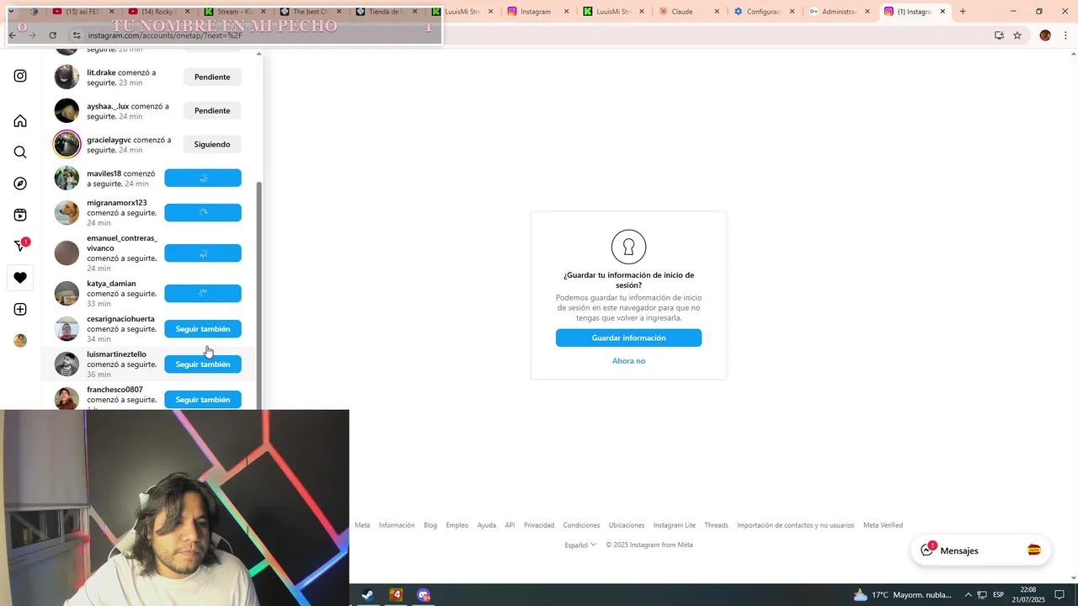
Task: Open the Privacidad footer link
Action: pos(539,525)
